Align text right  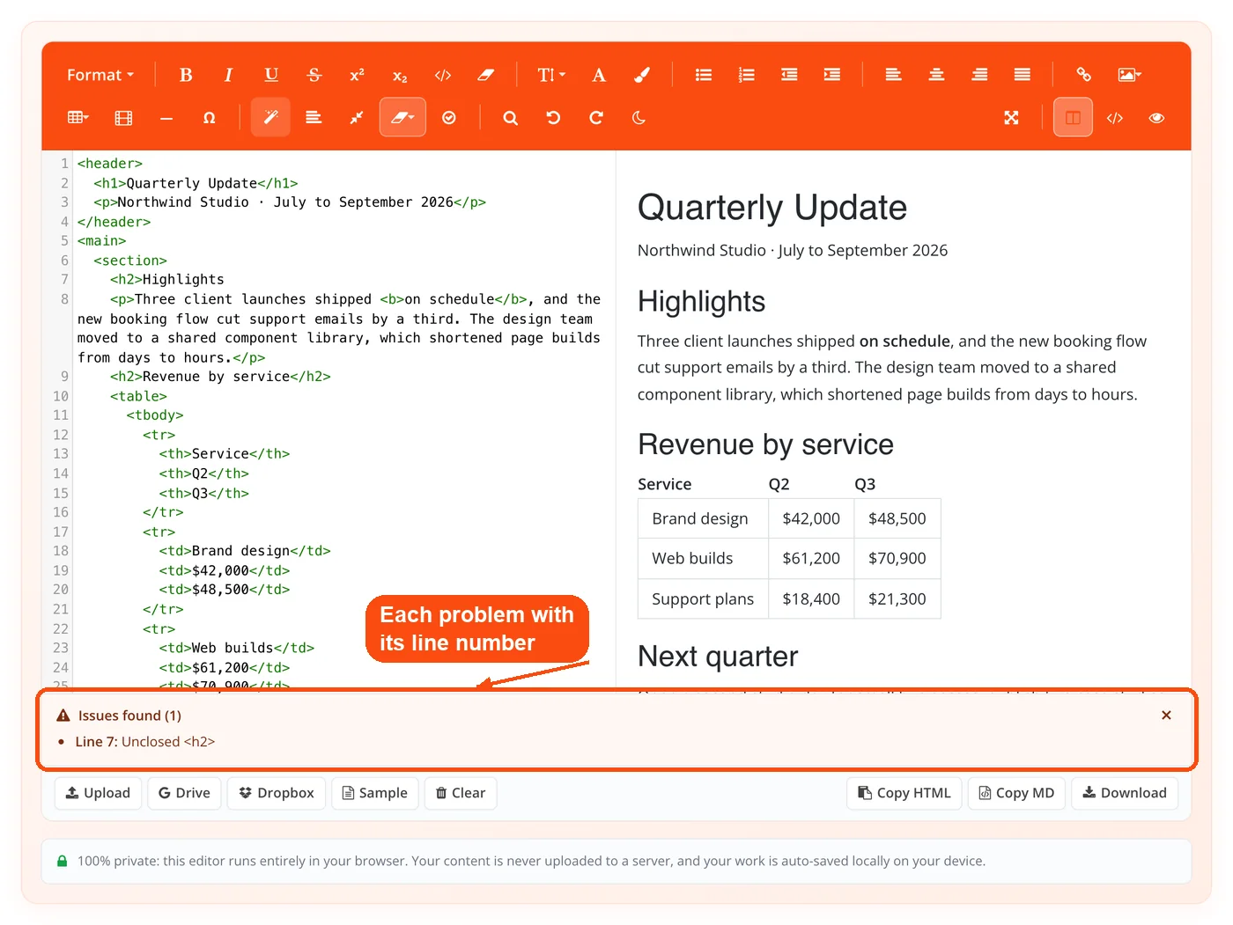pyautogui.click(x=979, y=75)
